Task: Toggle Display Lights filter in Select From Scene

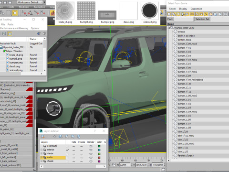Action: coord(178,14)
